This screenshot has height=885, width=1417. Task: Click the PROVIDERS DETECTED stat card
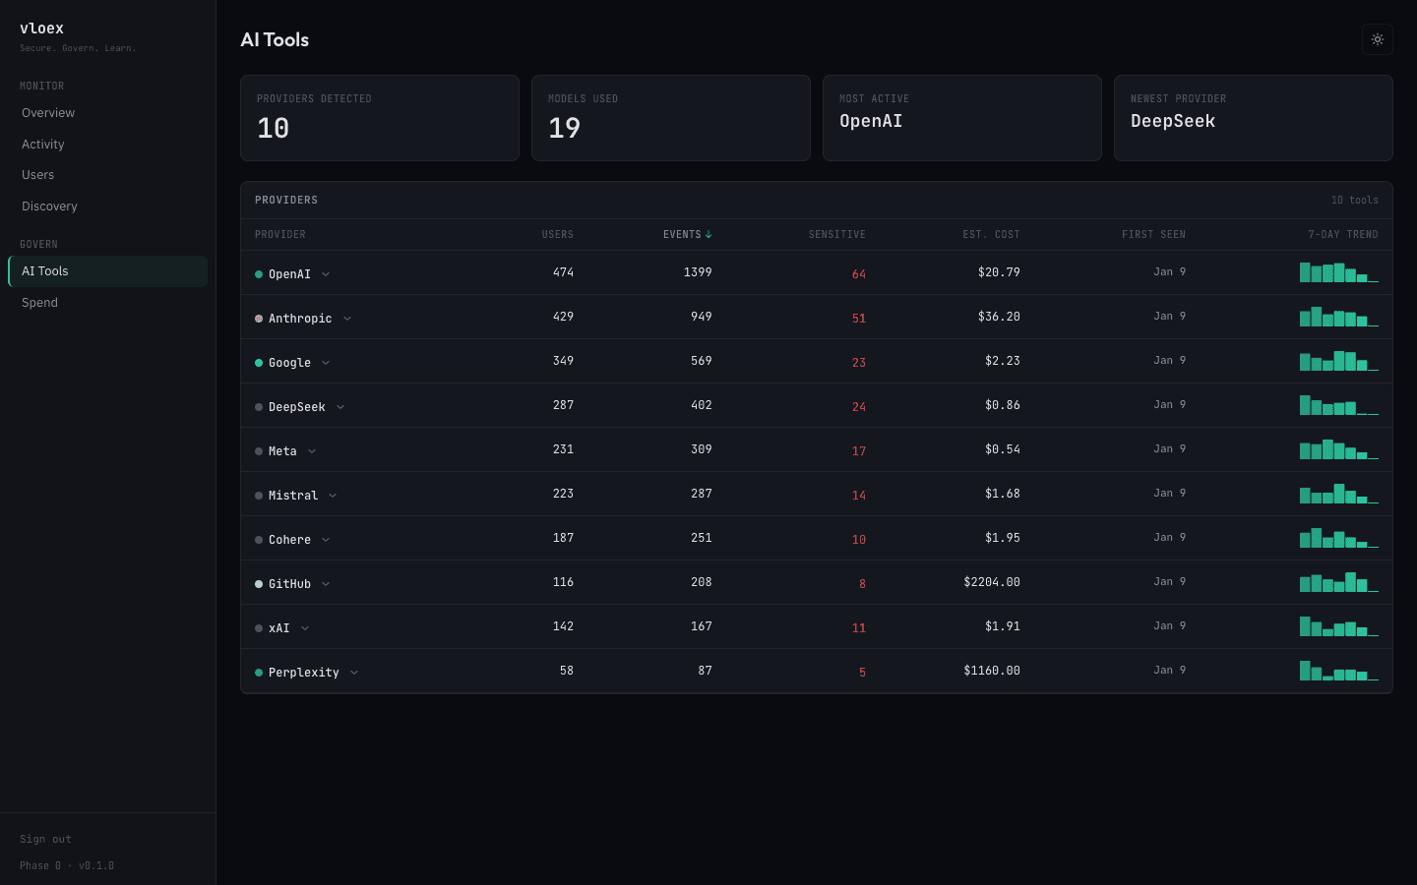[379, 117]
